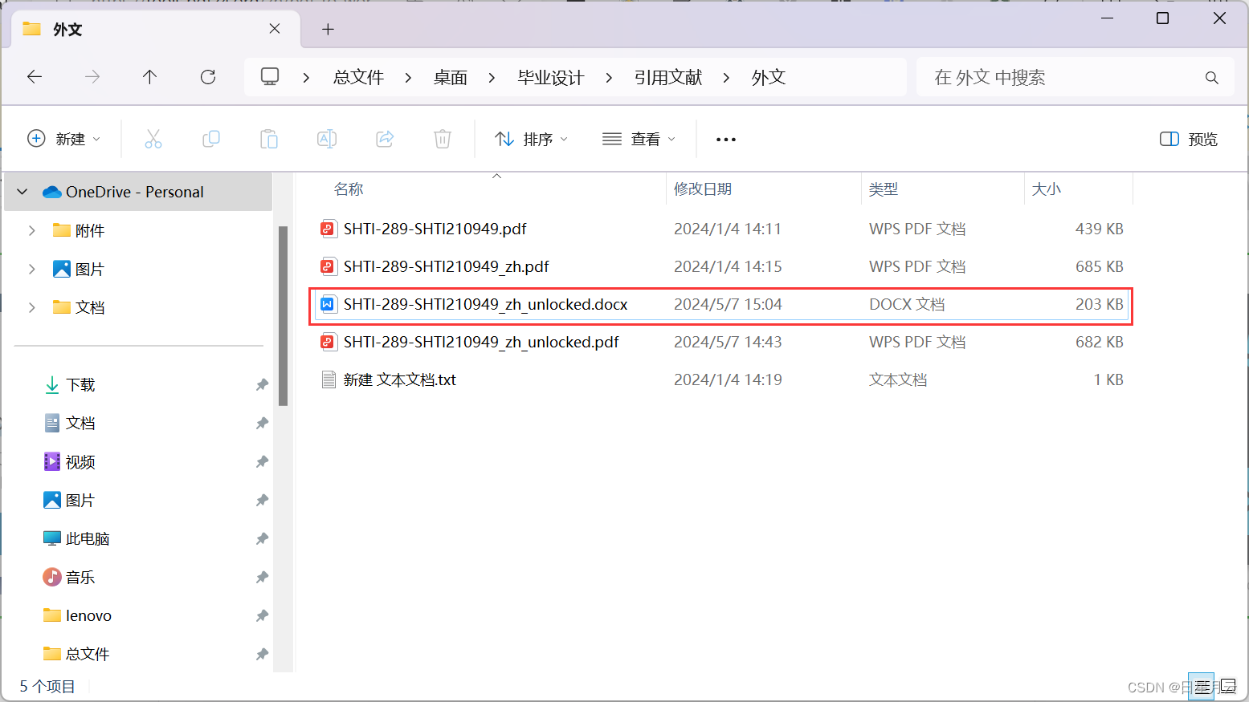
Task: Switch to large thumbnails view icon
Action: click(1228, 686)
